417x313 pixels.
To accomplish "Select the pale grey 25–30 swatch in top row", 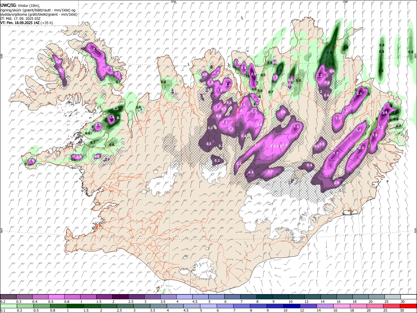I will pyautogui.click(x=393, y=297).
